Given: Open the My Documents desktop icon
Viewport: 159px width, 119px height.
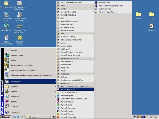Looking at the screenshot, I should coord(6,4).
